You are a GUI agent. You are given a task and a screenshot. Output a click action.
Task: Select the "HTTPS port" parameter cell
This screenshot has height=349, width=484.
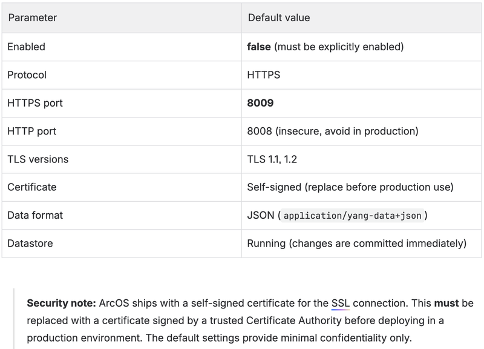click(122, 103)
